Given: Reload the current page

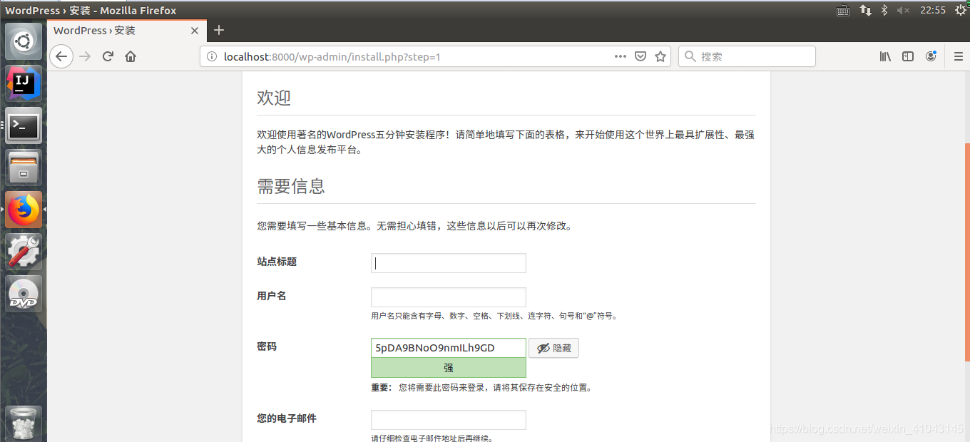Looking at the screenshot, I should point(108,56).
